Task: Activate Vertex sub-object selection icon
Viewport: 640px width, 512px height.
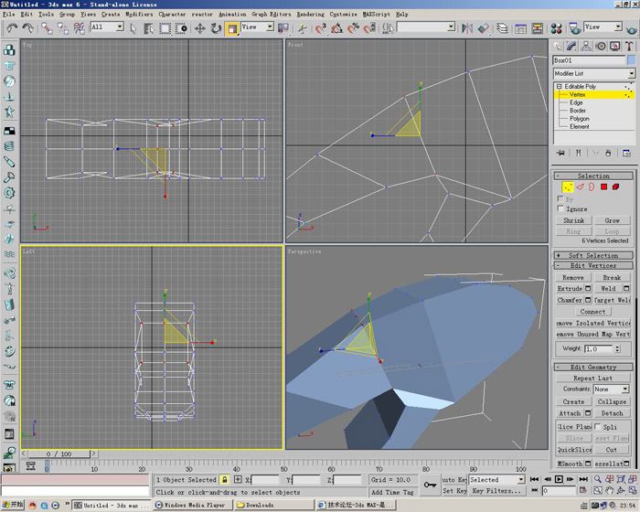Action: point(567,187)
